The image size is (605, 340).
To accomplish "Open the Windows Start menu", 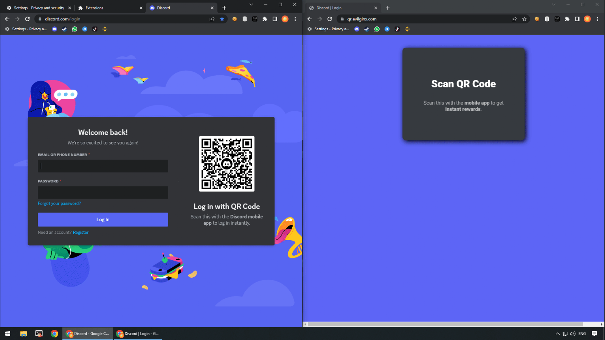I will click(8, 334).
